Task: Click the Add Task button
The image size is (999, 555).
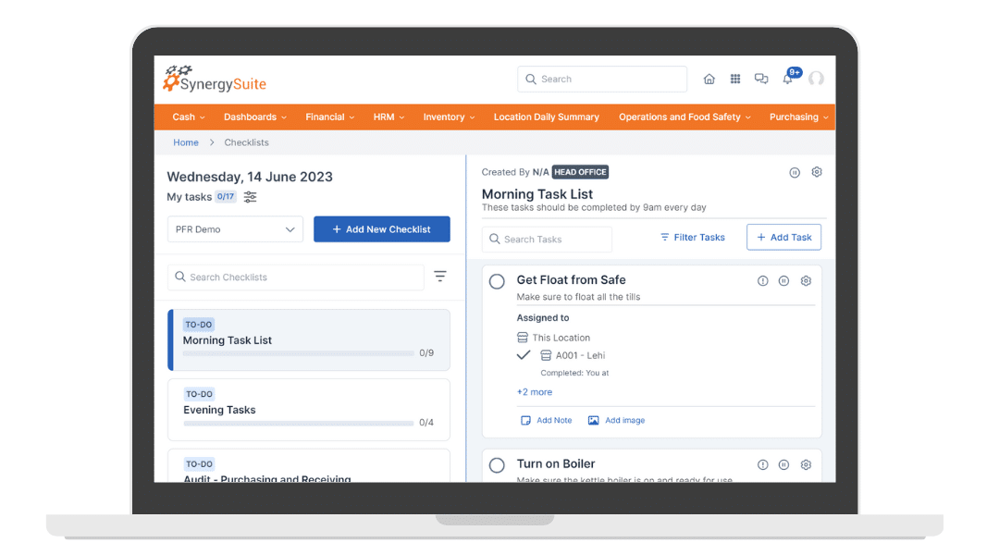Action: point(783,237)
